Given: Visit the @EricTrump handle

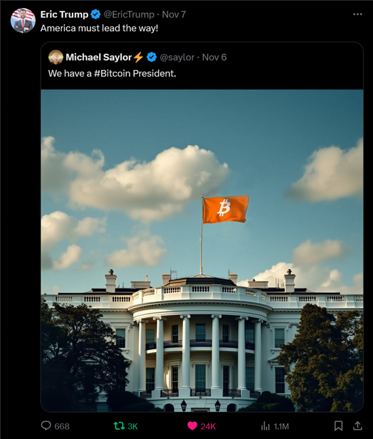Looking at the screenshot, I should (x=129, y=14).
